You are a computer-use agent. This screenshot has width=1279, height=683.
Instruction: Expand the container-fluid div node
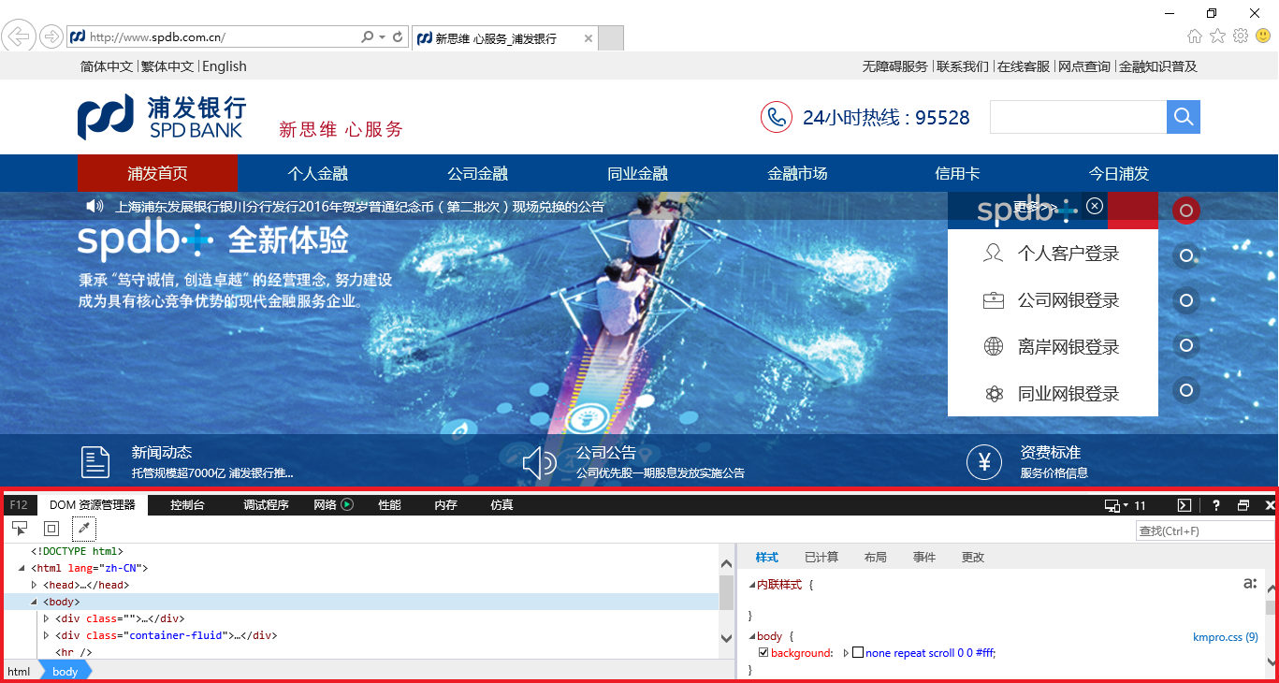point(46,635)
